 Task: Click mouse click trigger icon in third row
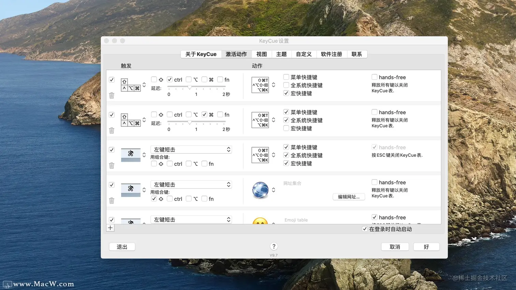click(131, 155)
